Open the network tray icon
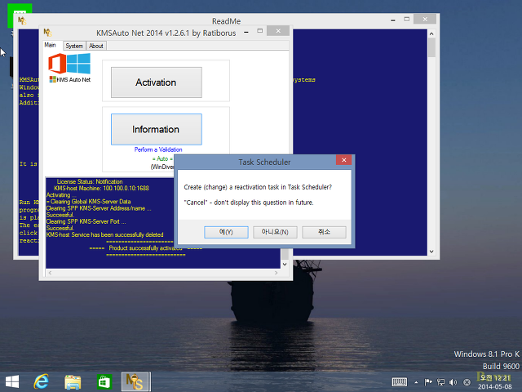The width and height of the screenshot is (522, 392). click(440, 382)
